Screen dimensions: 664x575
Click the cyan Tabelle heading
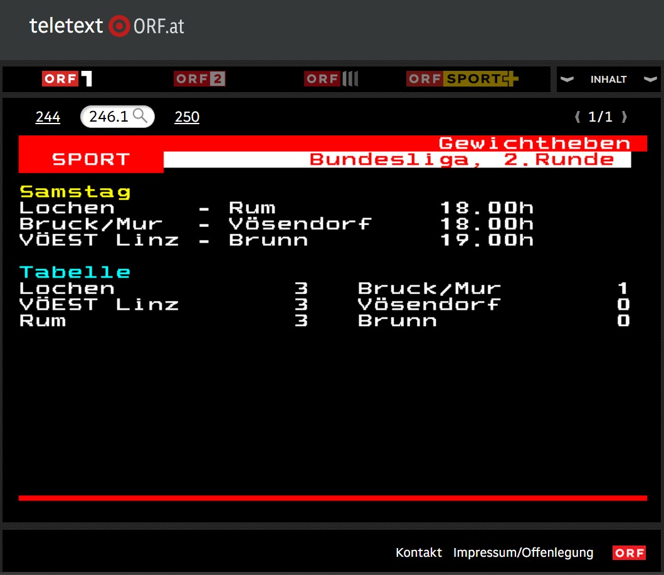click(75, 272)
